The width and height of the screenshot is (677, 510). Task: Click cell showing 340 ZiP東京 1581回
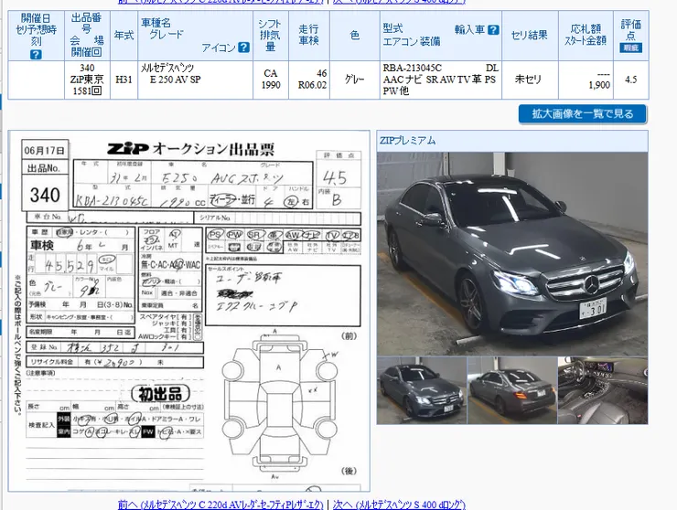(87, 80)
